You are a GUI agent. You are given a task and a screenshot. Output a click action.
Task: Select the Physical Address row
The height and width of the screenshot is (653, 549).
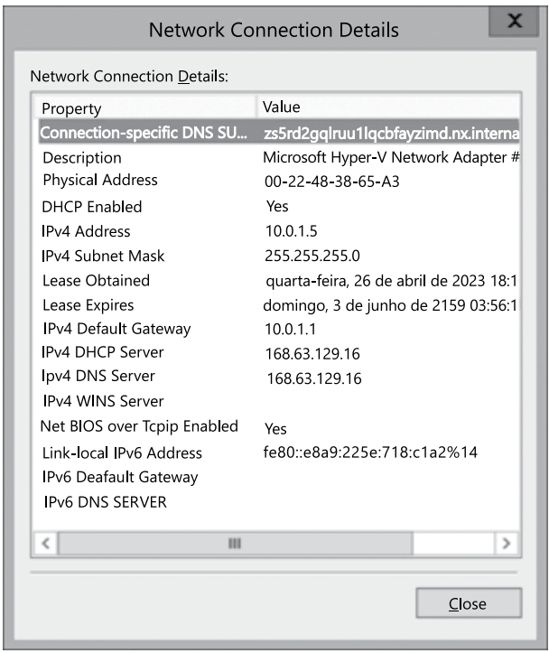100,181
